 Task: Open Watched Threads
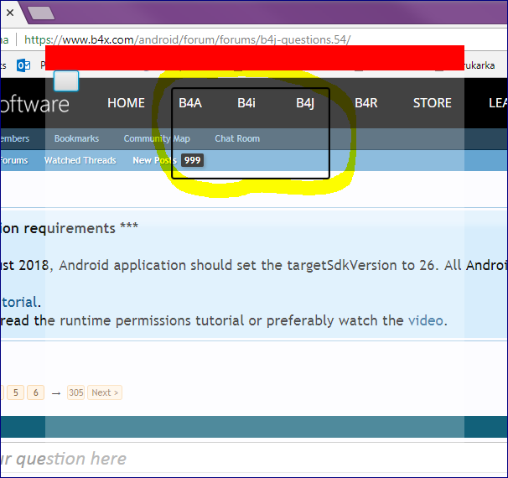pos(80,160)
